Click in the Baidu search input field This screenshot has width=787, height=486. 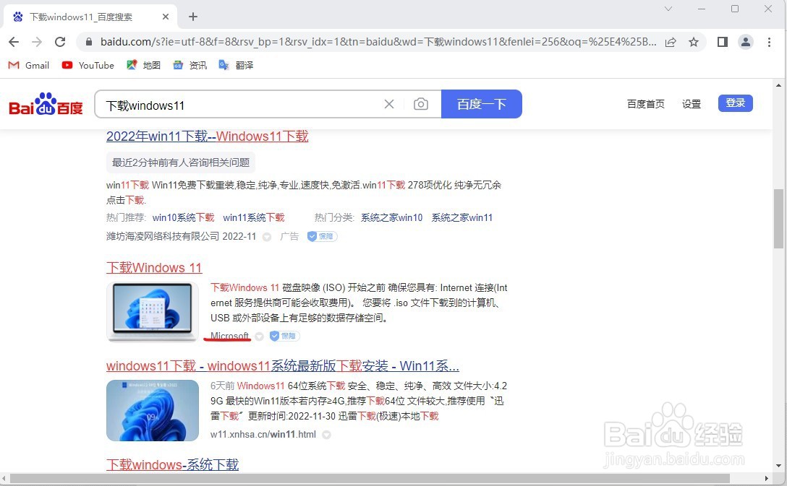coord(241,105)
